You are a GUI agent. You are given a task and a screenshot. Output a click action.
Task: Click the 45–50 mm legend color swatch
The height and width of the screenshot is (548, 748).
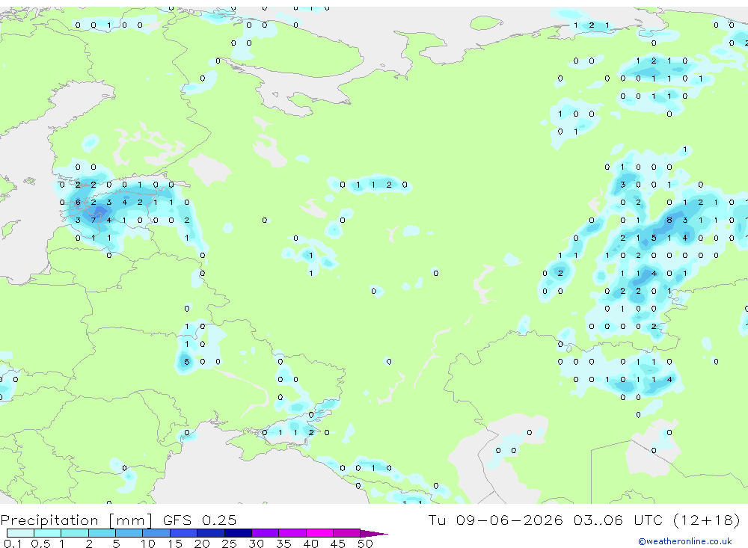pyautogui.click(x=347, y=533)
